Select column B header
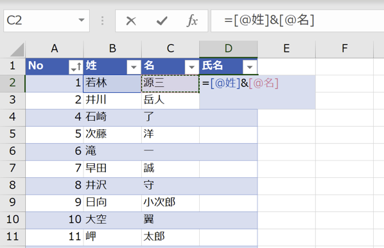 112,49
